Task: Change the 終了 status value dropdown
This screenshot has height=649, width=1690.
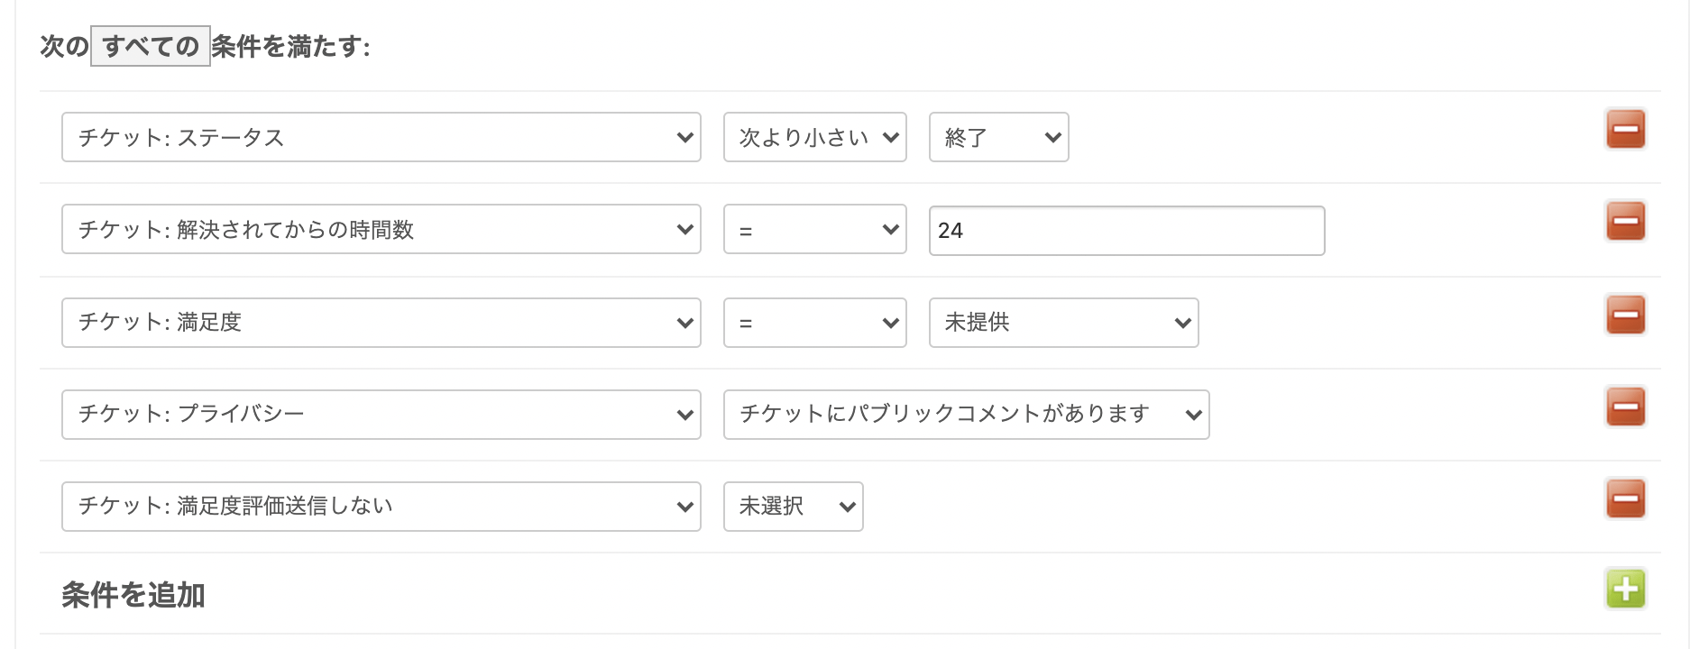Action: click(x=998, y=137)
